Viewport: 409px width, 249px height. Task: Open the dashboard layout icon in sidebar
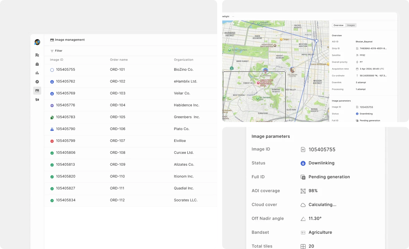pyautogui.click(x=37, y=100)
